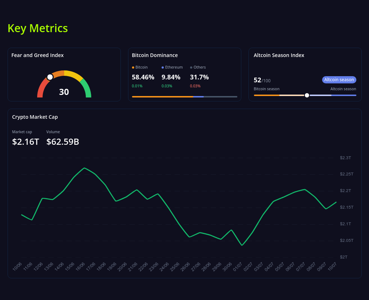Click the 01/07 x-axis date label
This screenshot has width=369, height=300.
coord(238,266)
